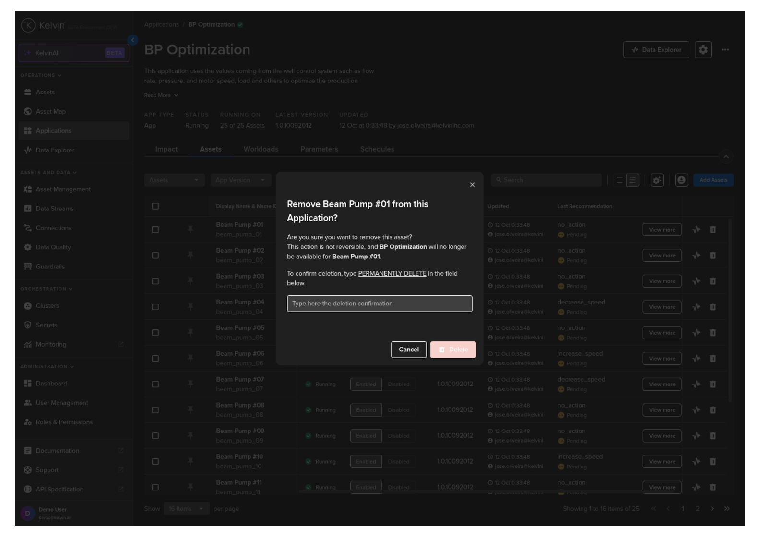Switch Beam Pump #08 to Disabled
Viewport: 760px width, 537px height.
(398, 410)
